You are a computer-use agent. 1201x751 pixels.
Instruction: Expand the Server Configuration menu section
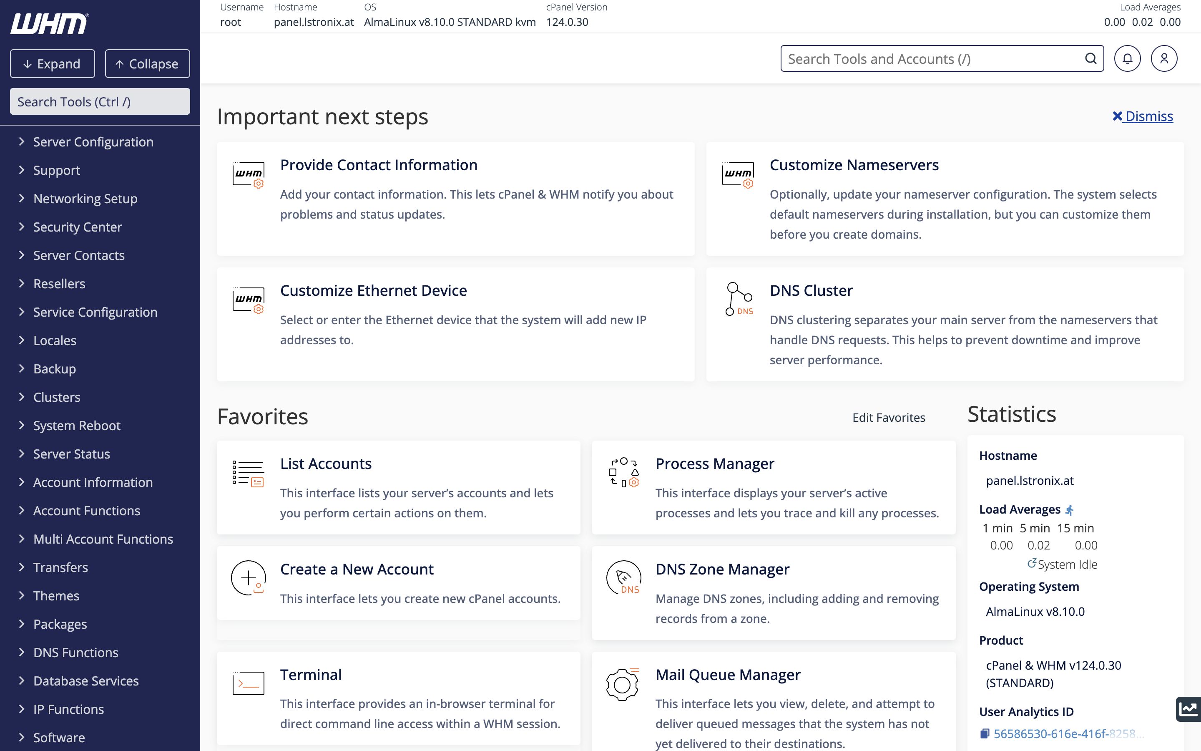pos(93,142)
